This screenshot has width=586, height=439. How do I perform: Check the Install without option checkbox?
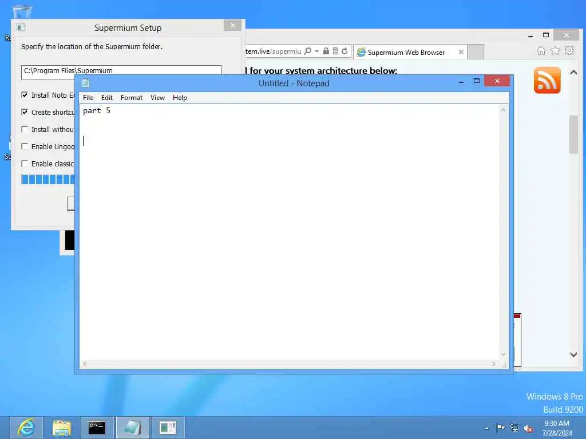(x=25, y=129)
